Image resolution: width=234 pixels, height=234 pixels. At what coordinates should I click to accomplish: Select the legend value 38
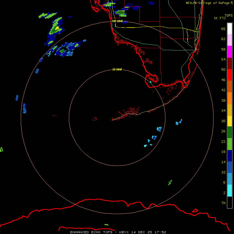click(x=223, y=100)
